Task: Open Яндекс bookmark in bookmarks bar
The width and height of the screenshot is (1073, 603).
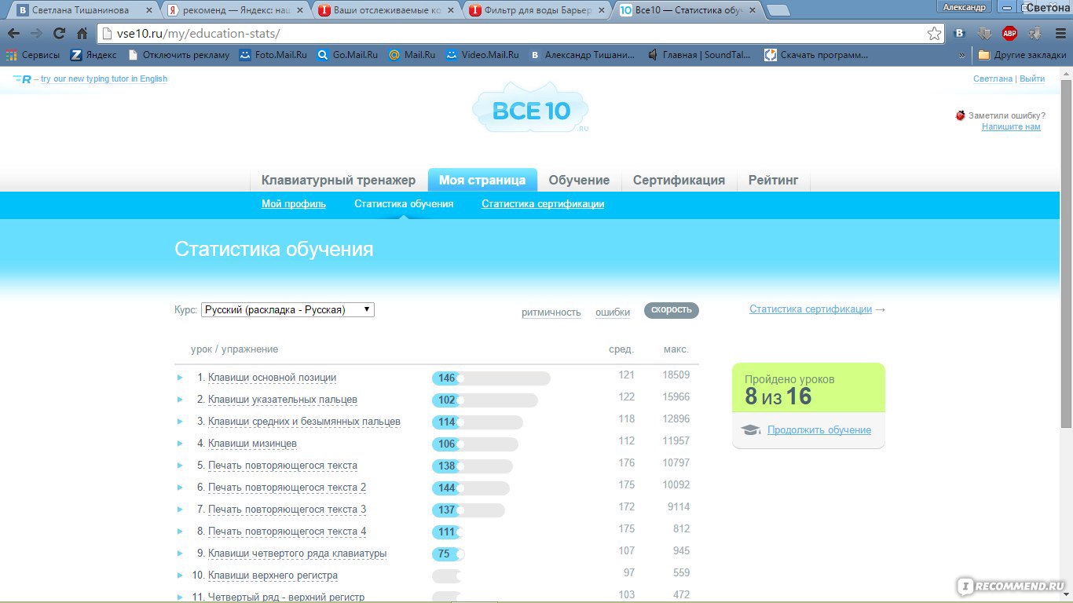Action: (x=93, y=55)
